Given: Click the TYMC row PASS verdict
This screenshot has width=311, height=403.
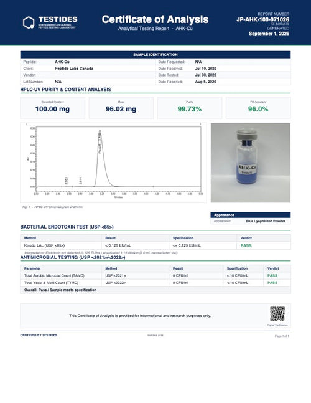Looking at the screenshot, I should [272, 282].
